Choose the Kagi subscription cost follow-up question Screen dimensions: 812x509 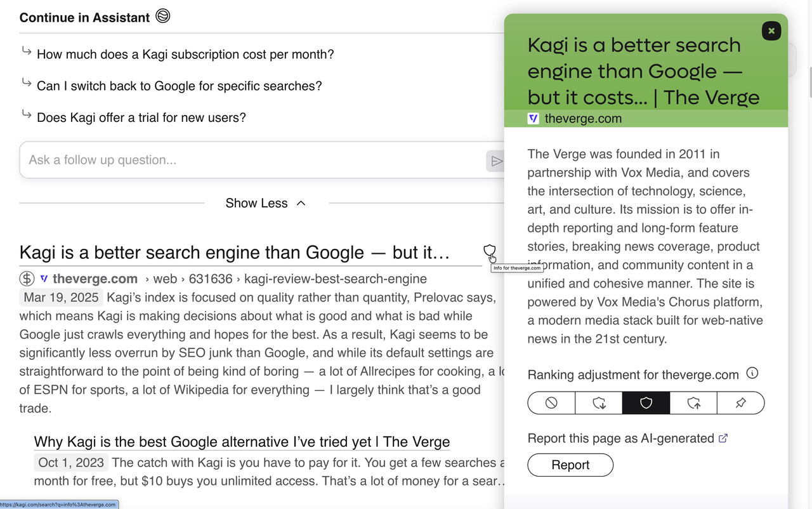pyautogui.click(x=185, y=55)
